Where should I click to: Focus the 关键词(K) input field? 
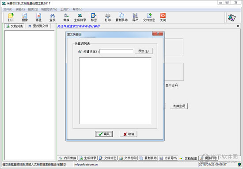tap(116, 51)
